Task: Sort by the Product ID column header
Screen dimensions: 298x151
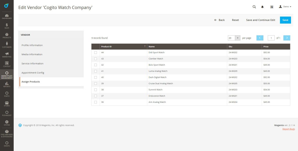Action: pos(123,46)
